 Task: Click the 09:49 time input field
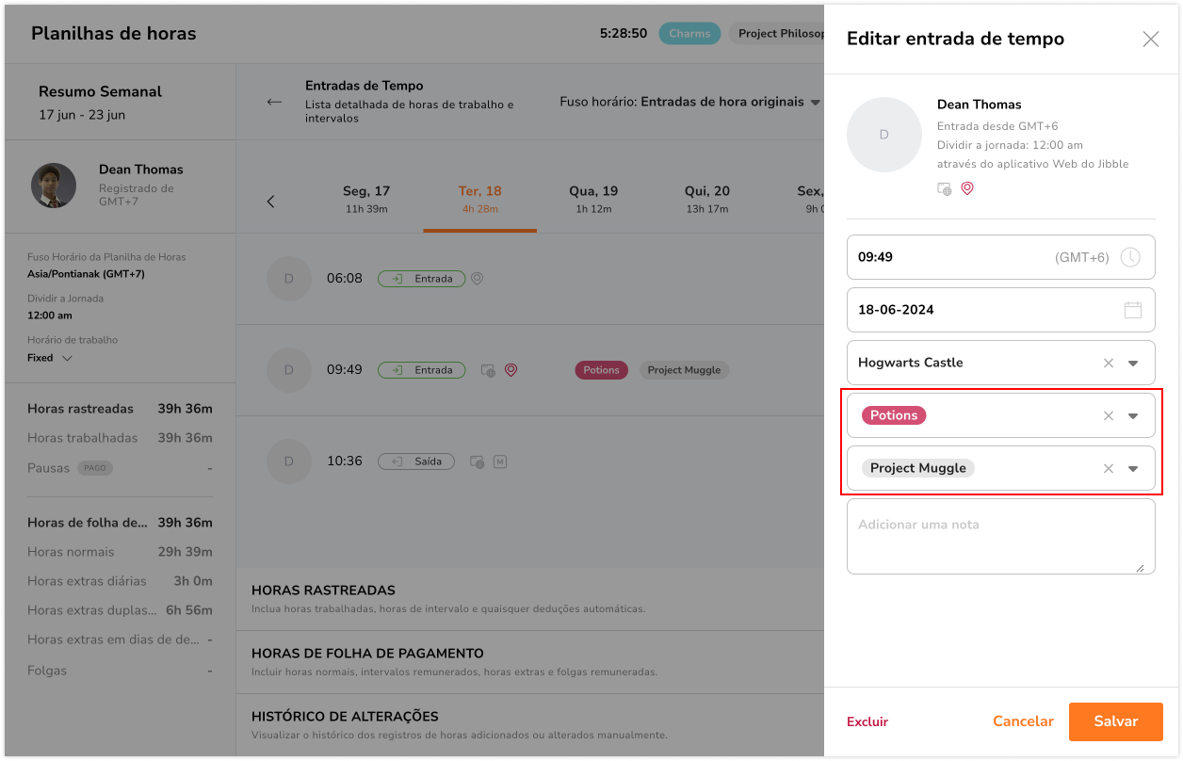click(x=1001, y=257)
